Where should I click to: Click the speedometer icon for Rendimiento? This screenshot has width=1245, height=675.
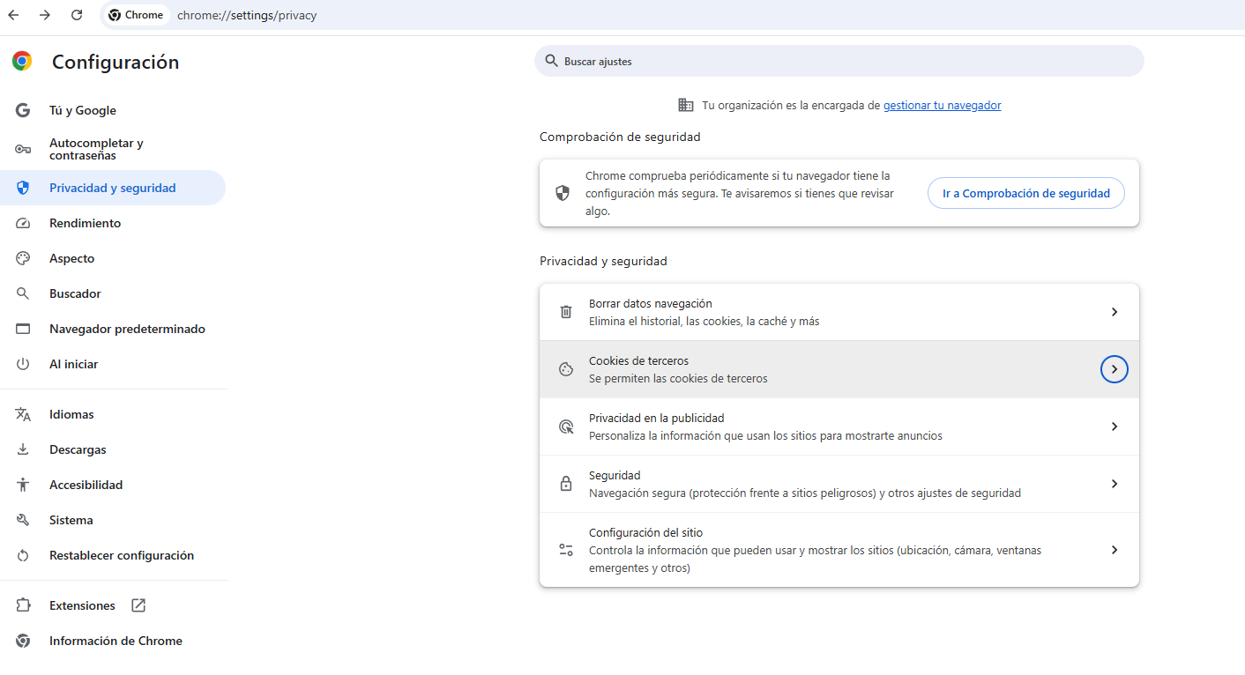23,223
